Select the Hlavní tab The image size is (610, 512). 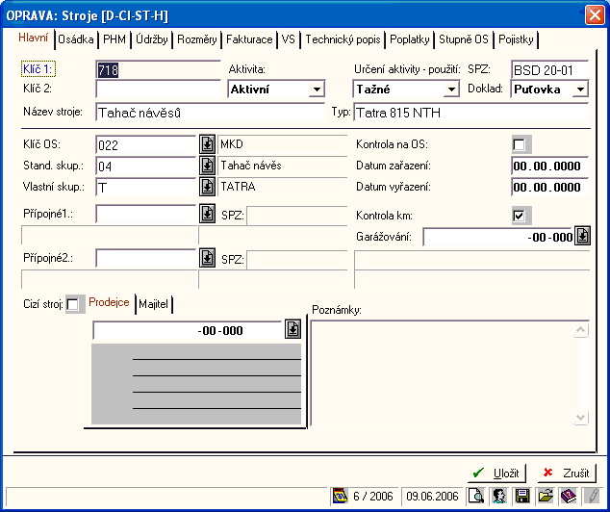pos(34,38)
